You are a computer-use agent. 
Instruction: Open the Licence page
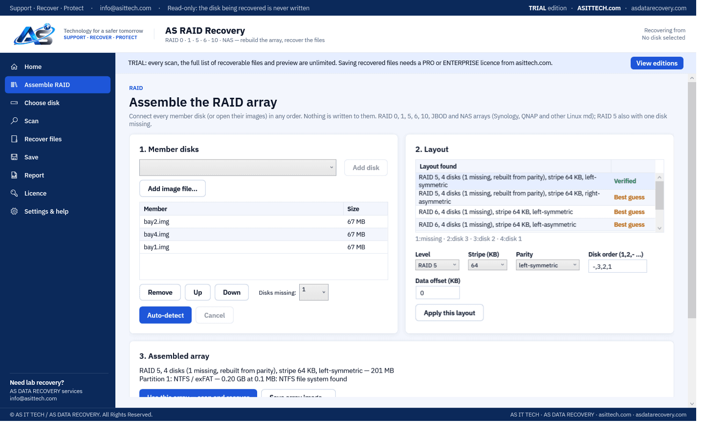(x=58, y=193)
